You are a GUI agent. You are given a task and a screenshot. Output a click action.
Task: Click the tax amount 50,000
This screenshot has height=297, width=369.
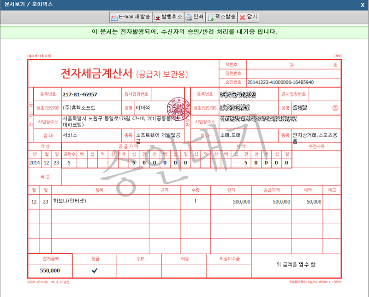(x=314, y=202)
